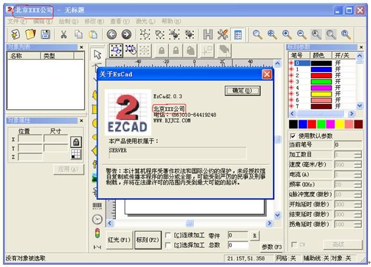The width and height of the screenshot is (371, 267).
Task: Toggle on/off state for pen 0
Action: pyautogui.click(x=338, y=63)
